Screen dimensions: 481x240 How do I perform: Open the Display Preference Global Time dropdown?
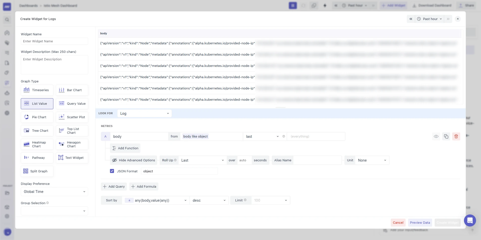[54, 192]
